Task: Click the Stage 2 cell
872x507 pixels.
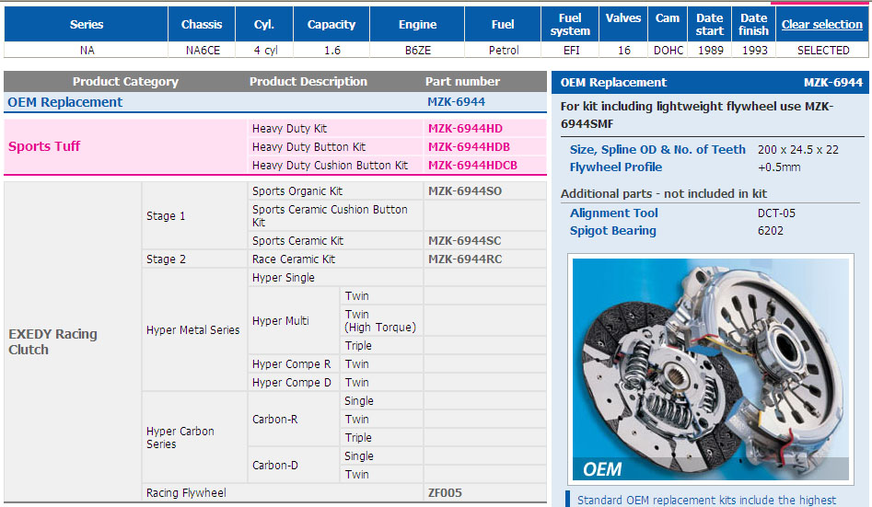Action: 194,259
